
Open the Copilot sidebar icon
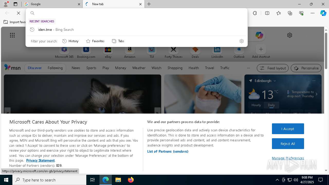pyautogui.click(x=323, y=13)
